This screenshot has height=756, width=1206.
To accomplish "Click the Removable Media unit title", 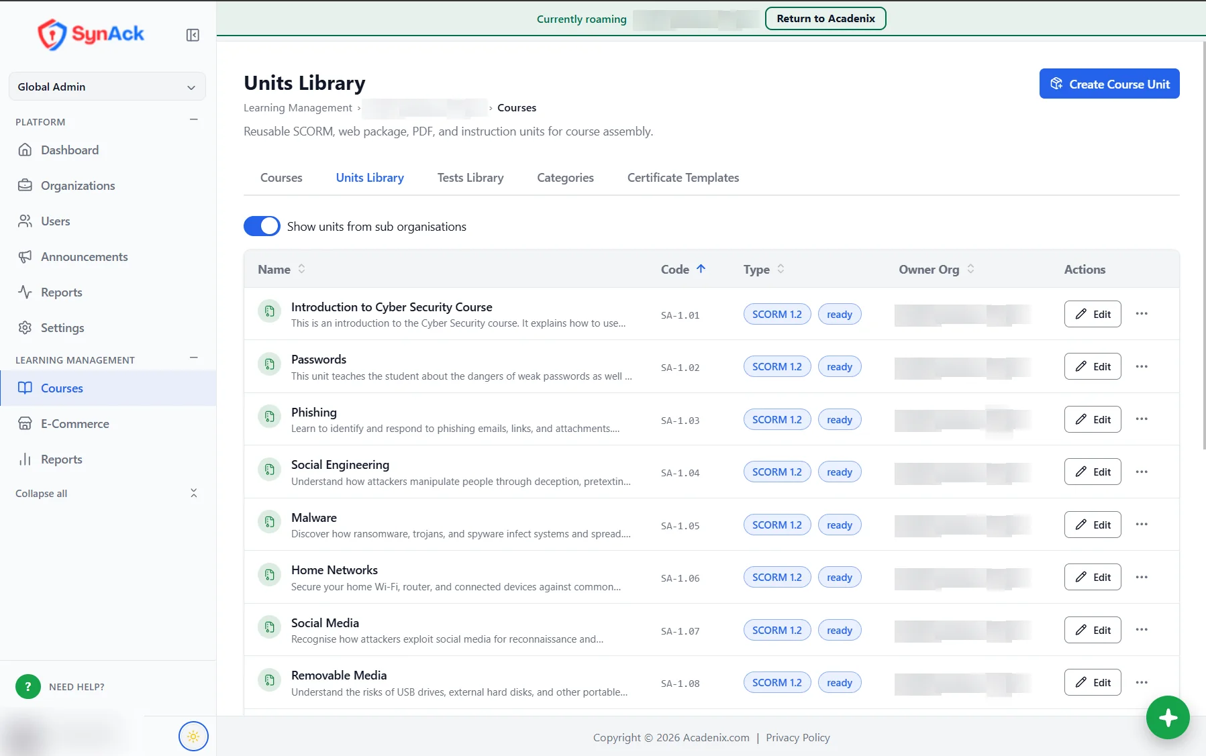I will pos(339,676).
